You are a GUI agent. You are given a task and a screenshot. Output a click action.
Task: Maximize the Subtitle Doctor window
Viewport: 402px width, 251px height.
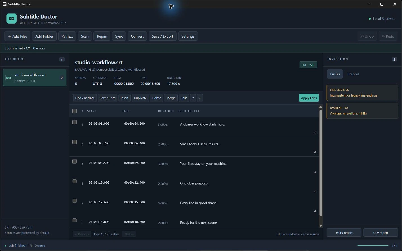coord(382,4)
